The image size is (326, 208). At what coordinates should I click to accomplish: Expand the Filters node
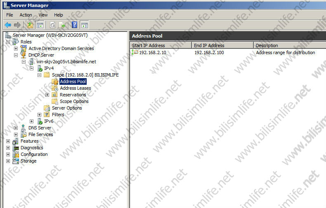[x=39, y=115]
